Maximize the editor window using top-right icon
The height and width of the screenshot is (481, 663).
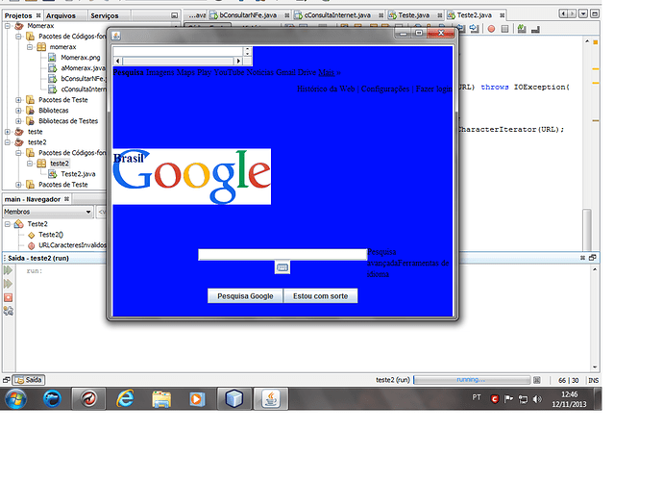pyautogui.click(x=595, y=14)
